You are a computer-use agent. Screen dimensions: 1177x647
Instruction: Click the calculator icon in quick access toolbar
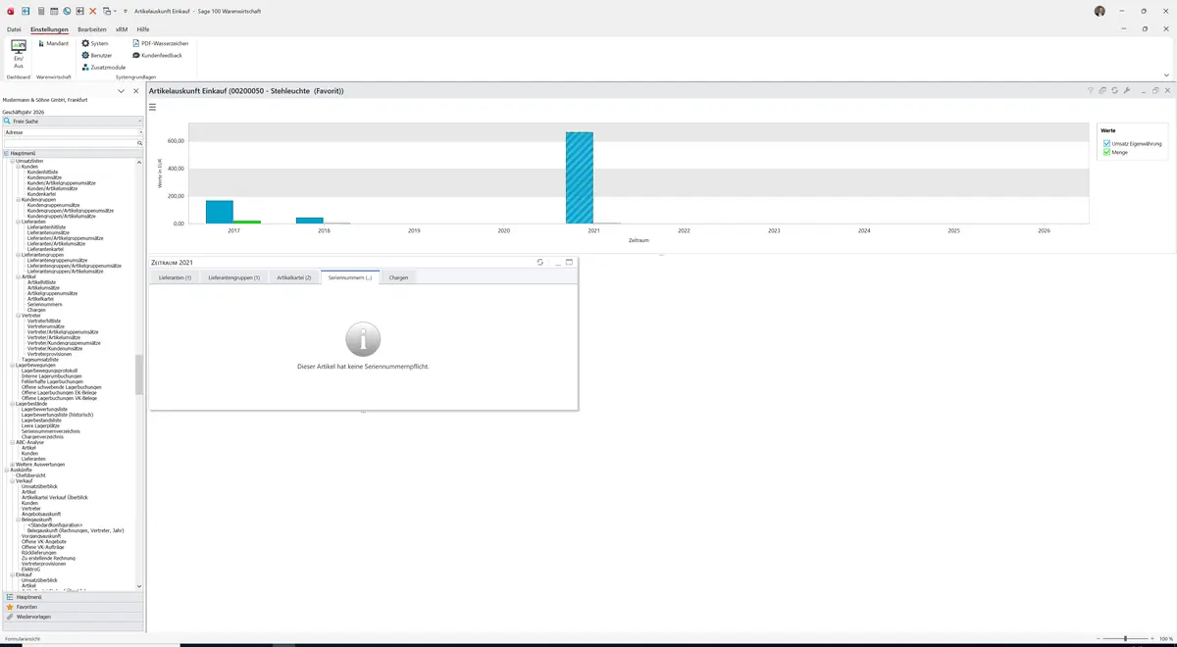pyautogui.click(x=39, y=11)
